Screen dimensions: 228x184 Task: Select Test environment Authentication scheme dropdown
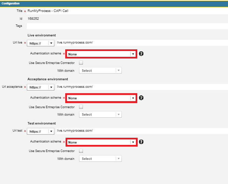[x=101, y=142]
